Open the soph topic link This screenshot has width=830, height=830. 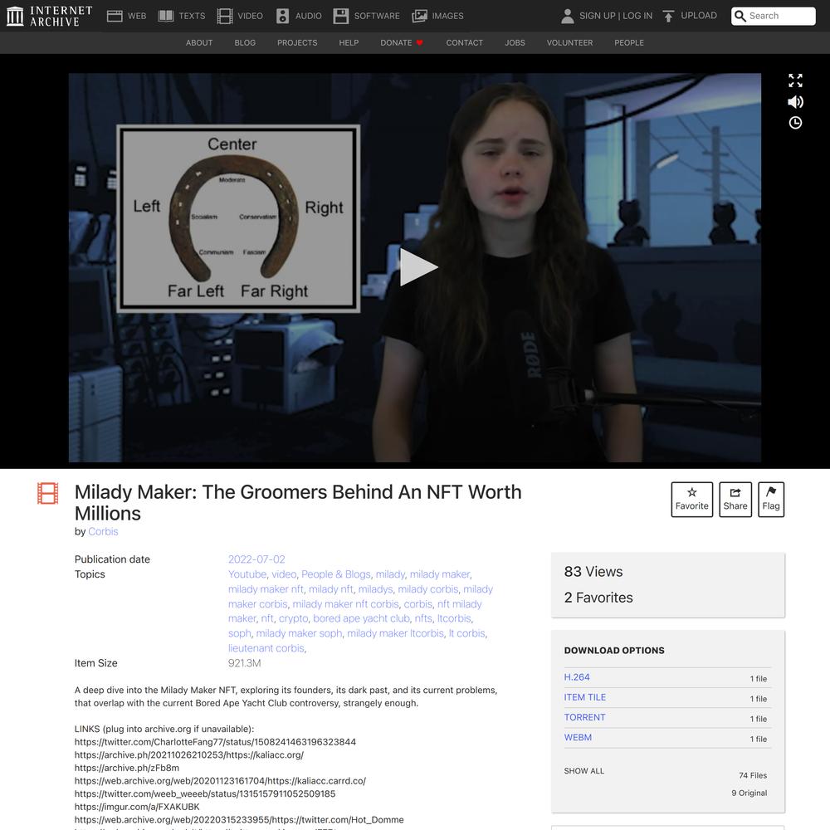239,633
